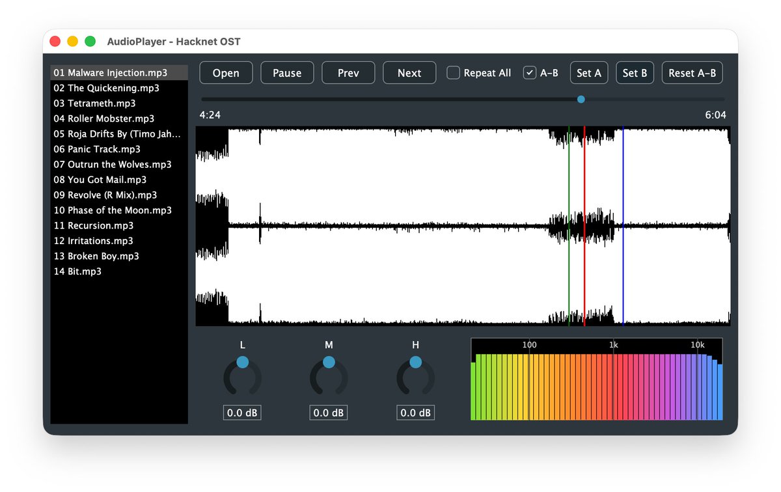Close the AudioPlayer window
This screenshot has width=781, height=492.
coord(55,42)
